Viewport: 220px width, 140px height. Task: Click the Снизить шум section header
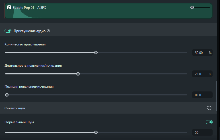click(x=16, y=108)
